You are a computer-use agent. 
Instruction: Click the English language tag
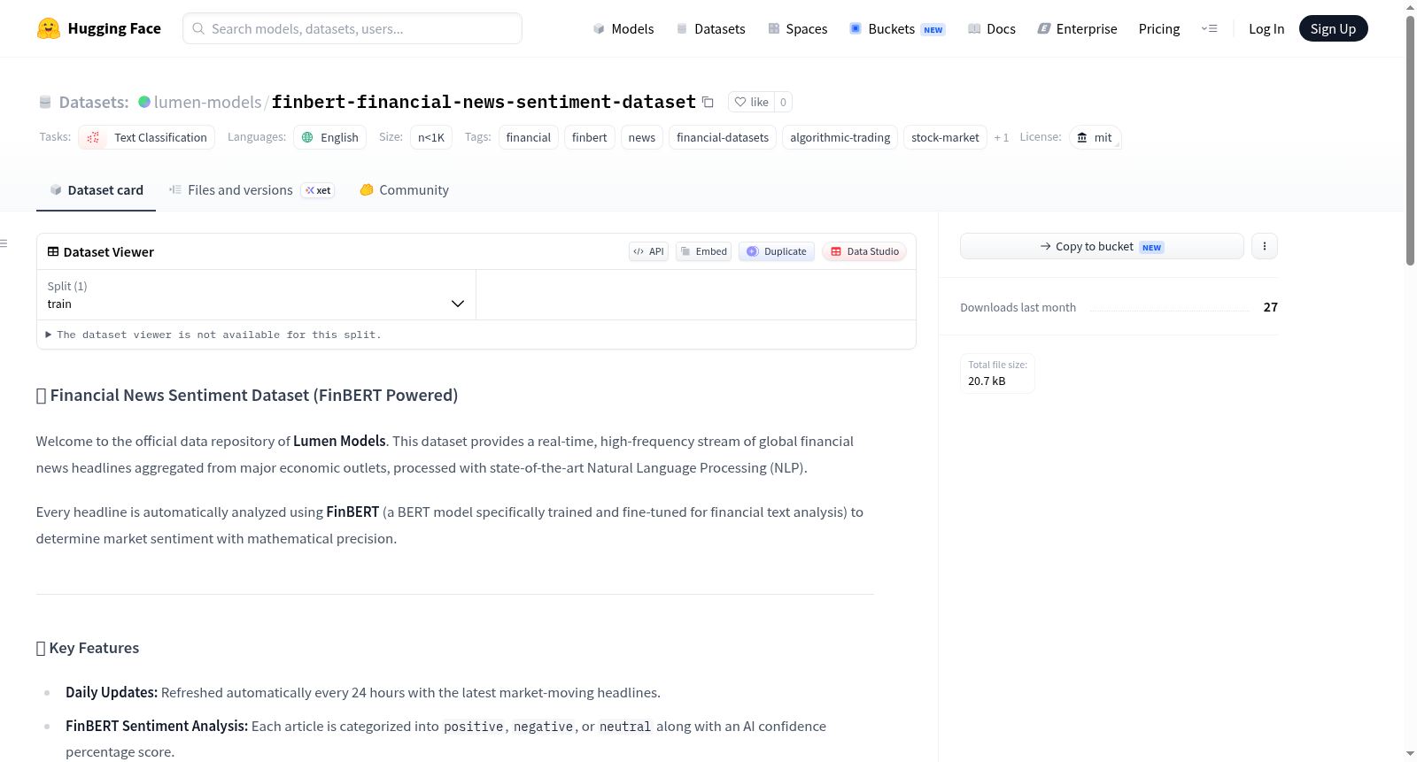click(x=329, y=137)
